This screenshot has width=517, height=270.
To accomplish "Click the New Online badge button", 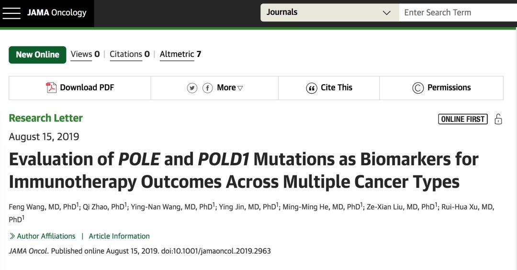I will tap(37, 54).
